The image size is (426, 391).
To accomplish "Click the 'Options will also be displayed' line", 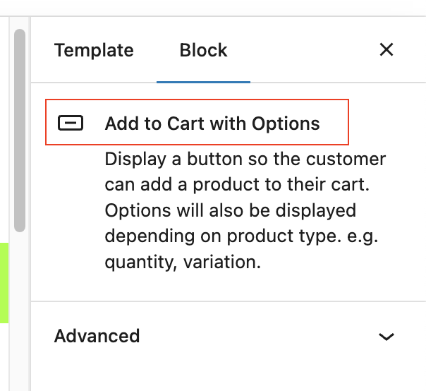I will tap(230, 210).
